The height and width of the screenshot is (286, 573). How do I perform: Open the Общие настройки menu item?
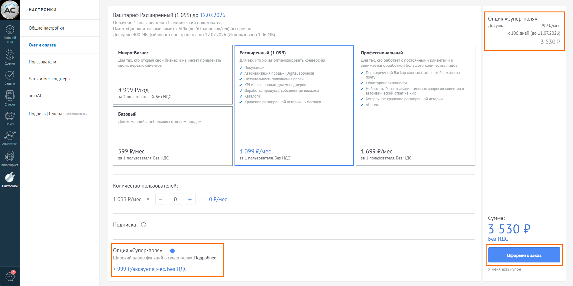pyautogui.click(x=46, y=28)
